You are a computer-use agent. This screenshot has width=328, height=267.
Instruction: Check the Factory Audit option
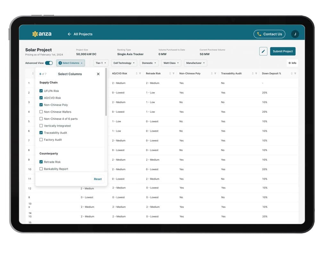tap(41, 140)
